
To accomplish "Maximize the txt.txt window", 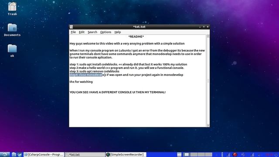I will pos(204,27).
